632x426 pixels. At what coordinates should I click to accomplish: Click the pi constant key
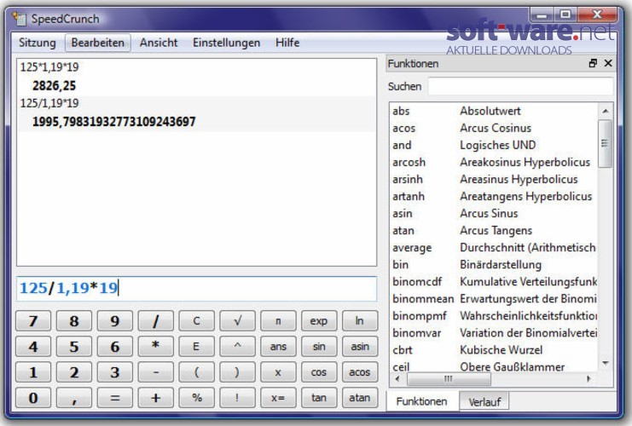(x=278, y=321)
